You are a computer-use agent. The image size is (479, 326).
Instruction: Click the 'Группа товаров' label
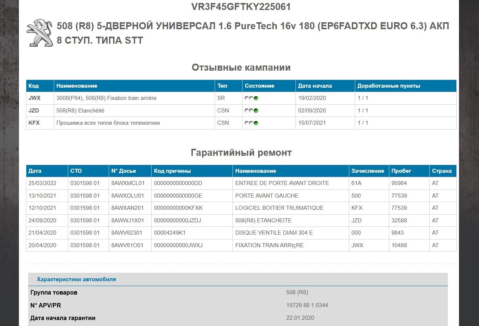[54, 293]
